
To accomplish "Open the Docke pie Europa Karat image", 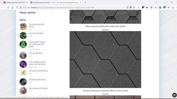I will coord(105,17).
